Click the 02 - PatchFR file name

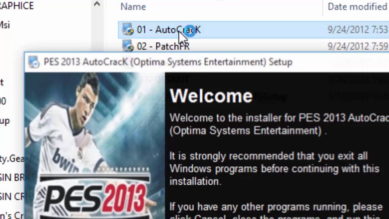point(163,46)
